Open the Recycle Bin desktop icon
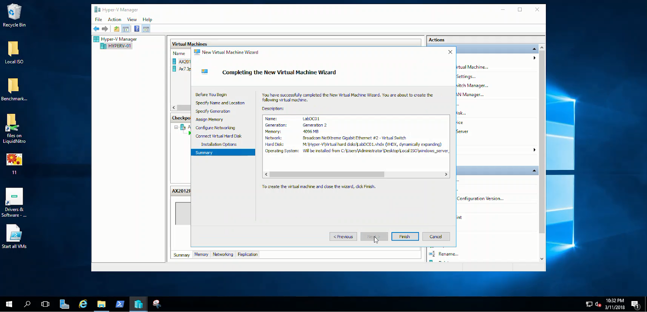Screen dimensions: 647x312 [14, 16]
